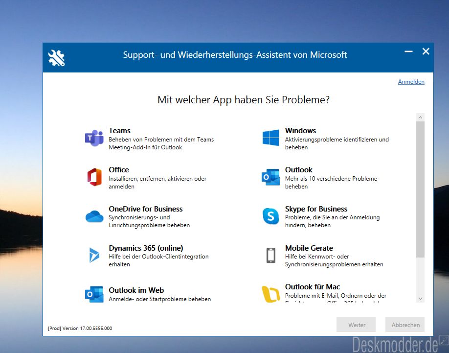The width and height of the screenshot is (449, 353).
Task: Click "Hilfe bei der Outlook-Clientintegration erhalten" text
Action: 158,260
